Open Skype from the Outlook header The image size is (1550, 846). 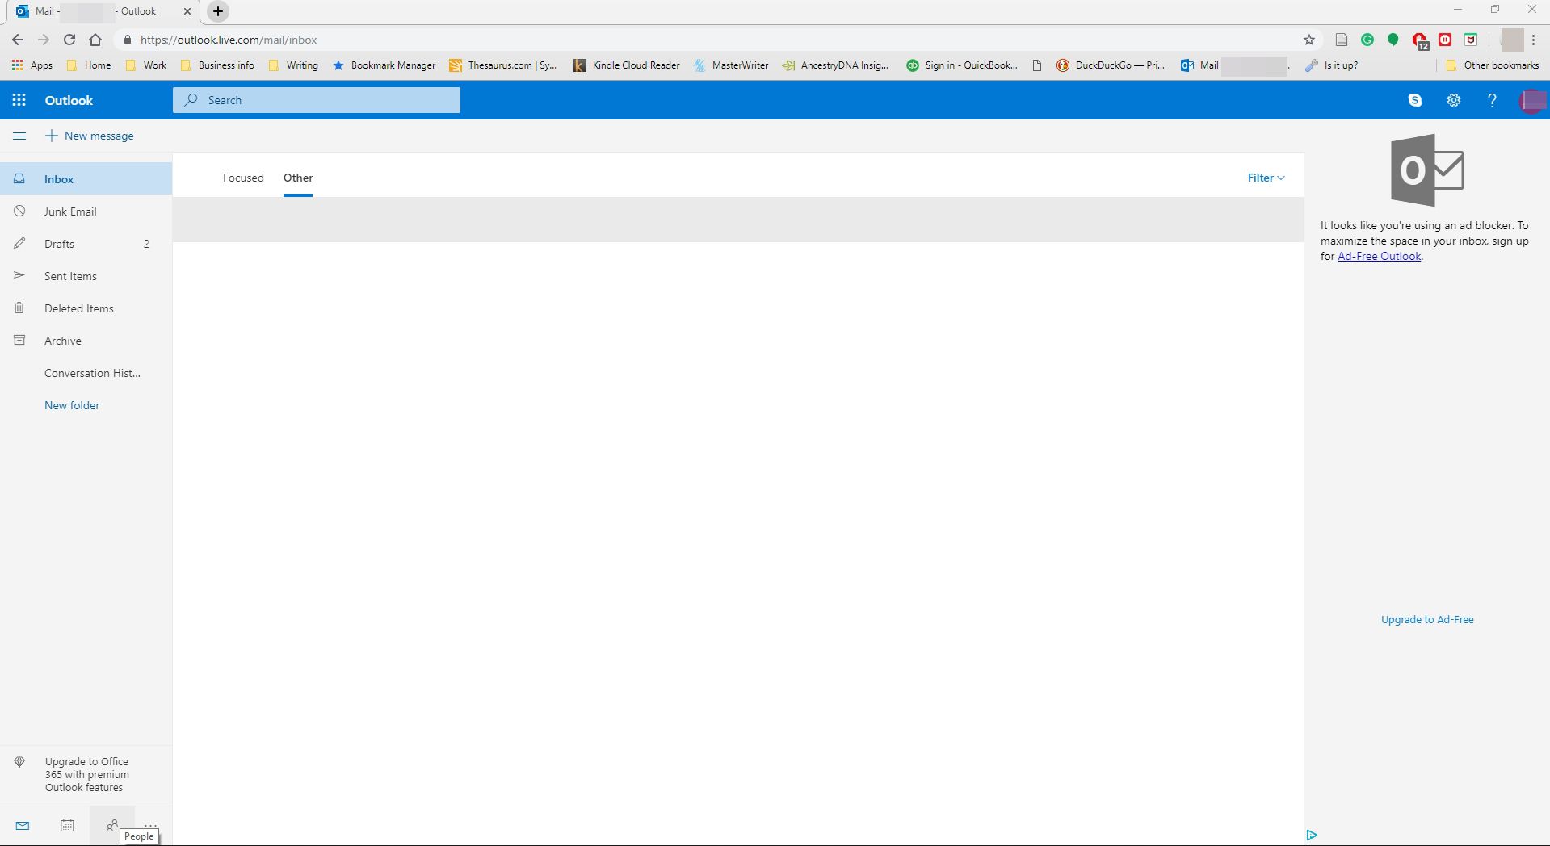click(x=1415, y=100)
